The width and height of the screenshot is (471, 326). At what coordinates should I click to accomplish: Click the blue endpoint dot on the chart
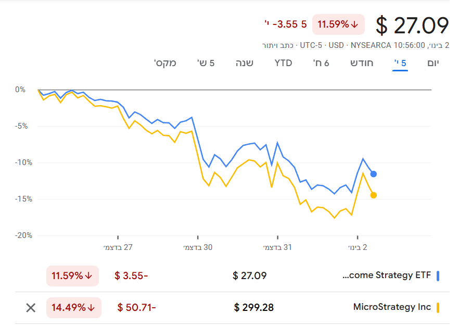pyautogui.click(x=373, y=174)
